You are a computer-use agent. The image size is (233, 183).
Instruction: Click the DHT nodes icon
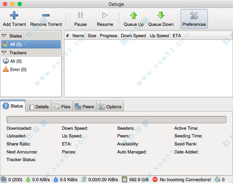pyautogui.click(x=217, y=180)
